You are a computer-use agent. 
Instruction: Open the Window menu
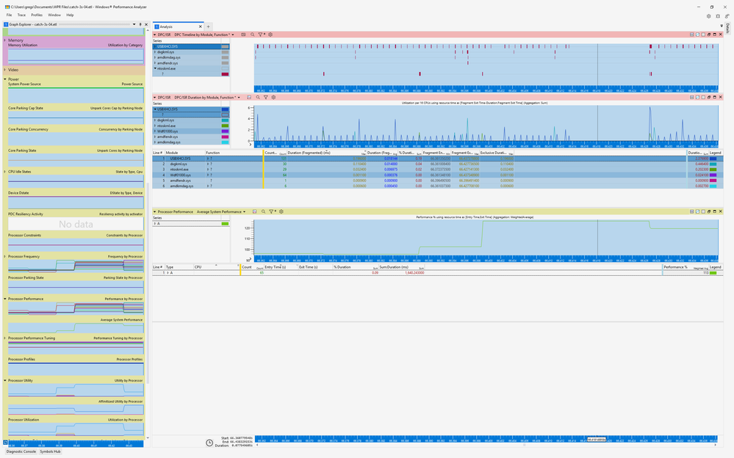tap(54, 15)
